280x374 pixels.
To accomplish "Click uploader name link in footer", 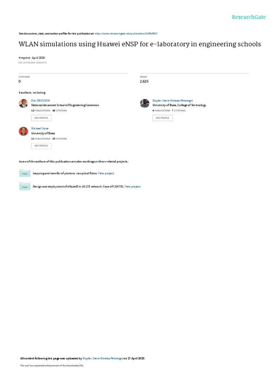I will (103, 359).
